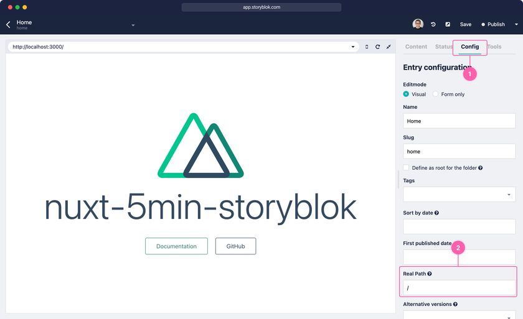Click the Entry configuration heading

(437, 67)
